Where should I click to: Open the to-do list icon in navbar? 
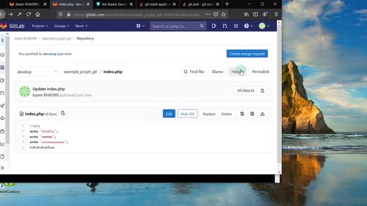(x=236, y=26)
